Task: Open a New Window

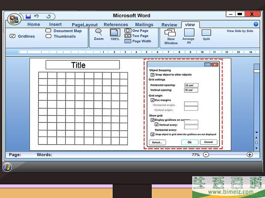Action: tap(170, 32)
